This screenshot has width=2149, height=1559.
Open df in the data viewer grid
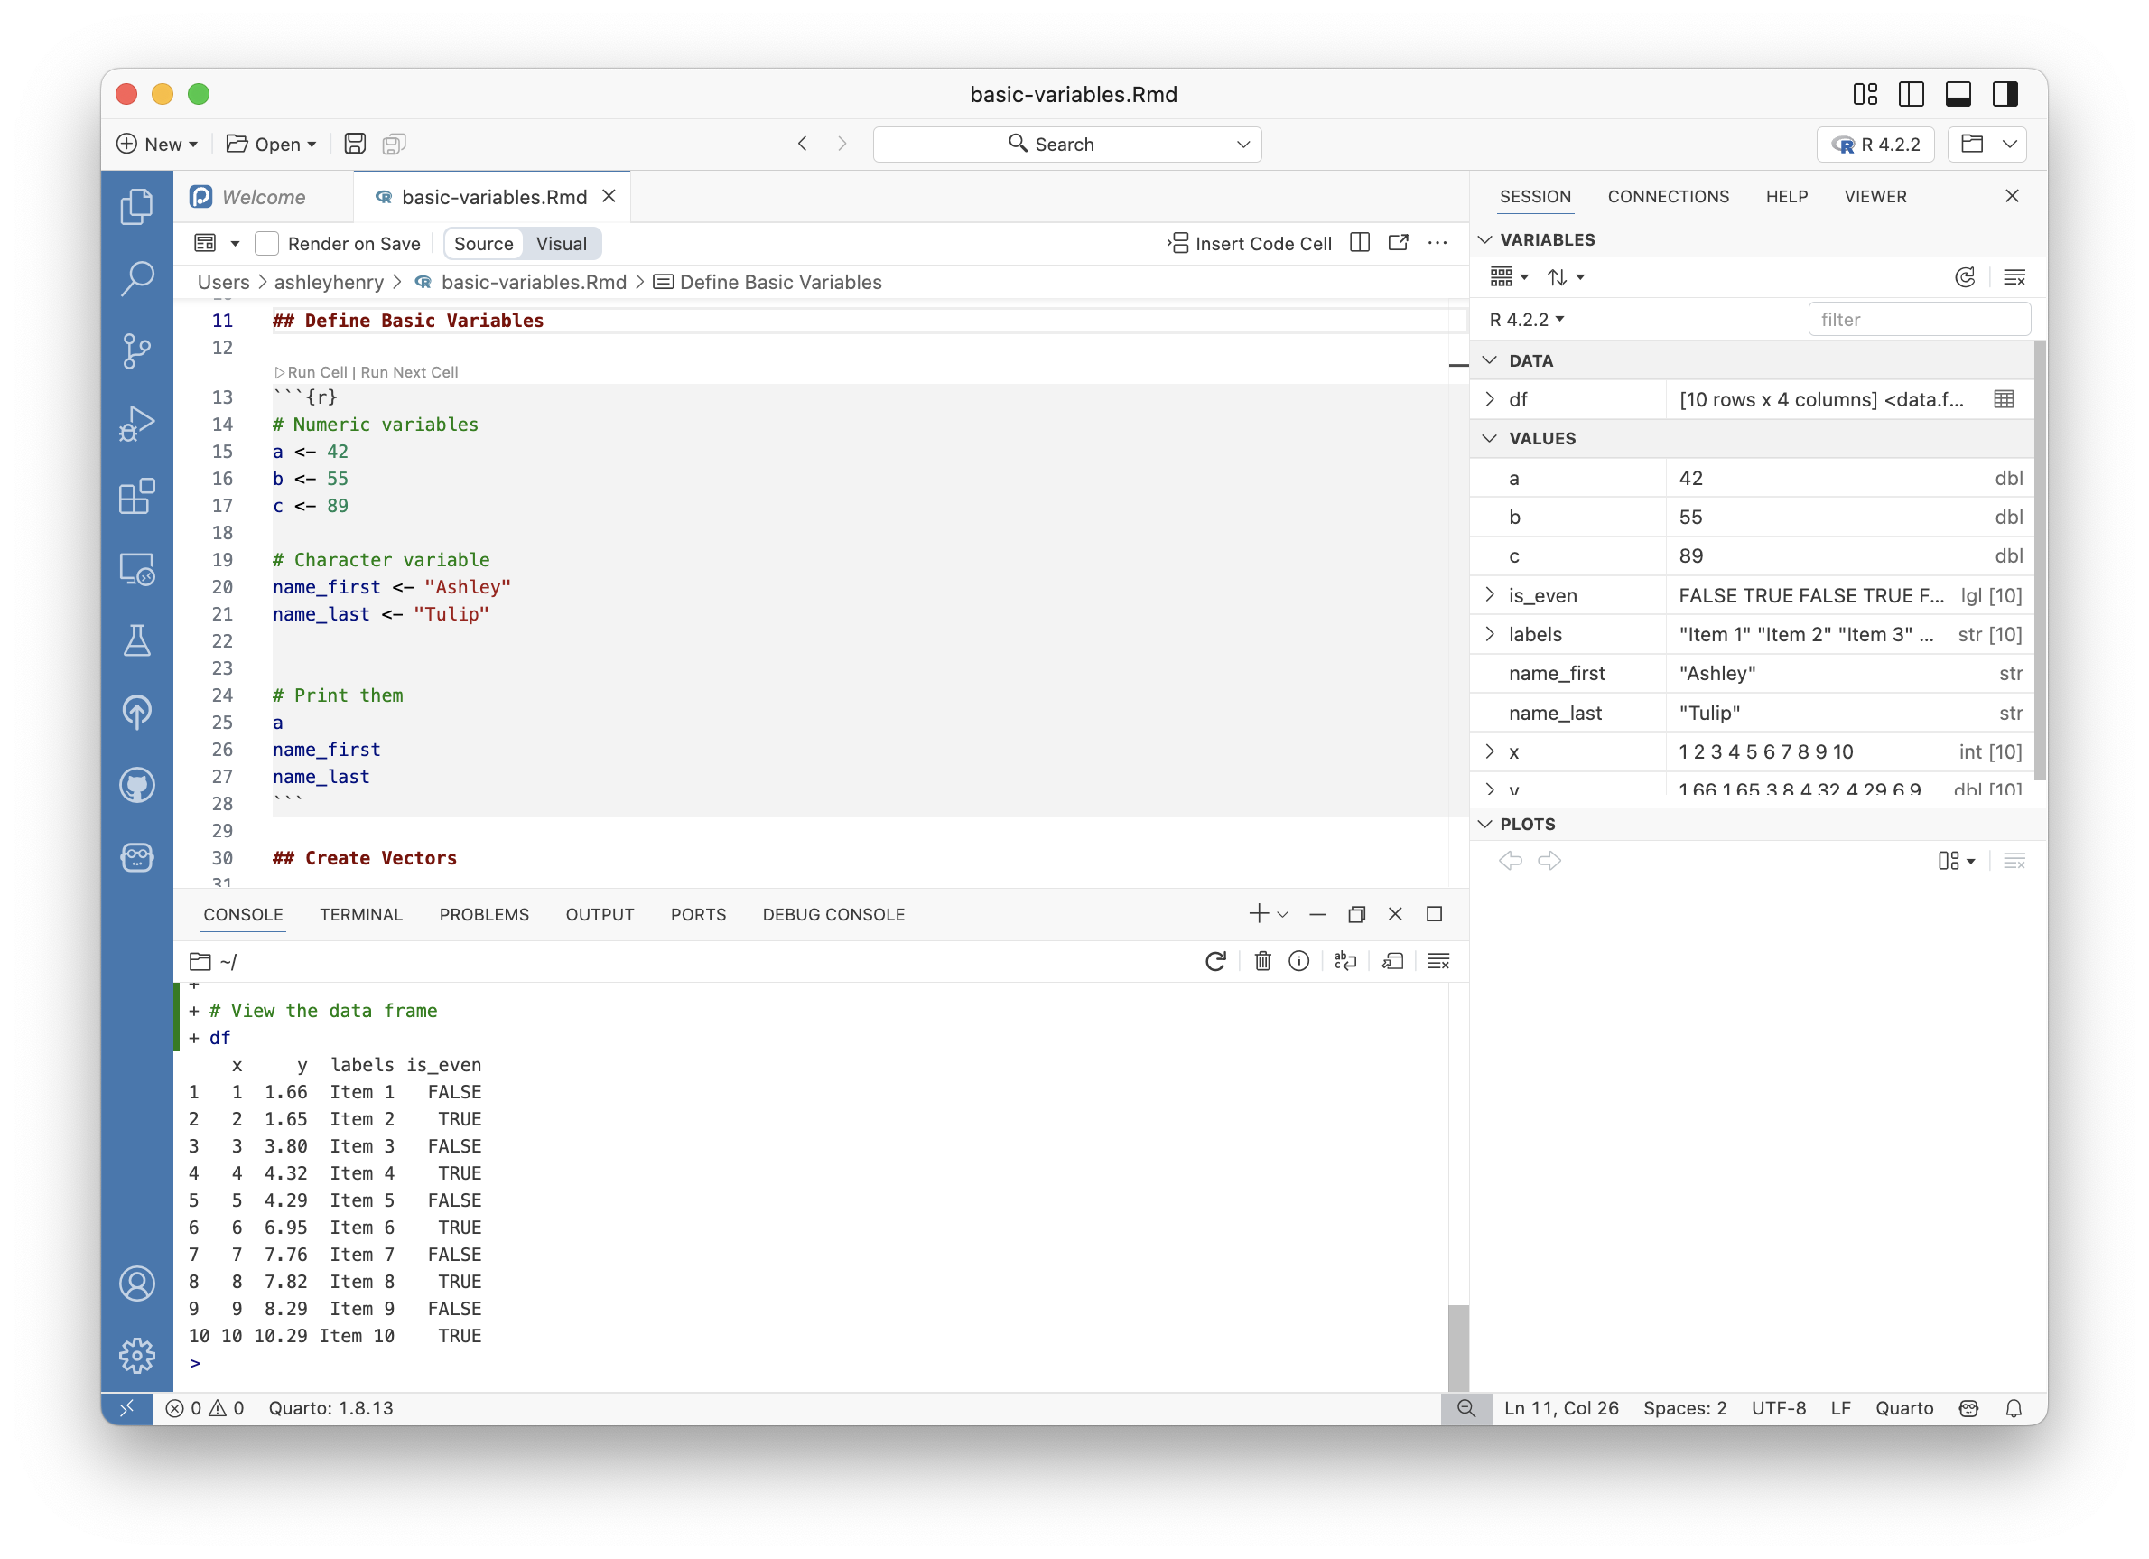pyautogui.click(x=2003, y=399)
